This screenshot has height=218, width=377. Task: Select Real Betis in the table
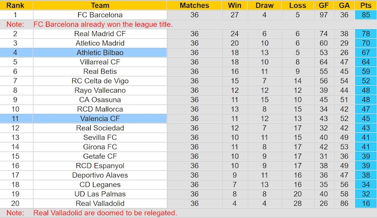point(100,71)
